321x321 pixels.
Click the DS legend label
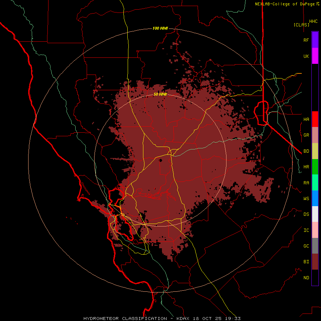click(x=306, y=214)
